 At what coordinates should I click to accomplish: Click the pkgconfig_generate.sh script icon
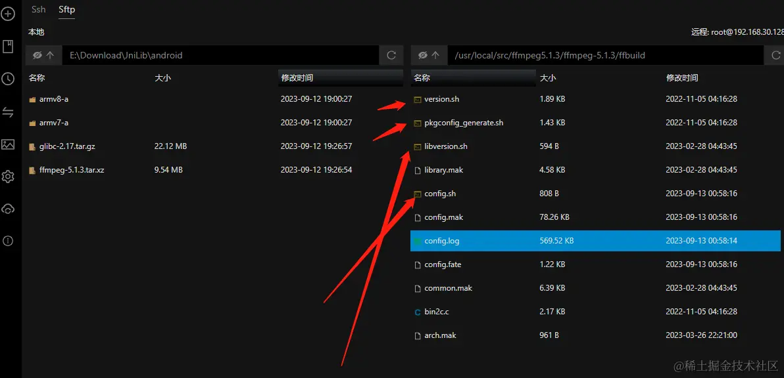point(418,123)
